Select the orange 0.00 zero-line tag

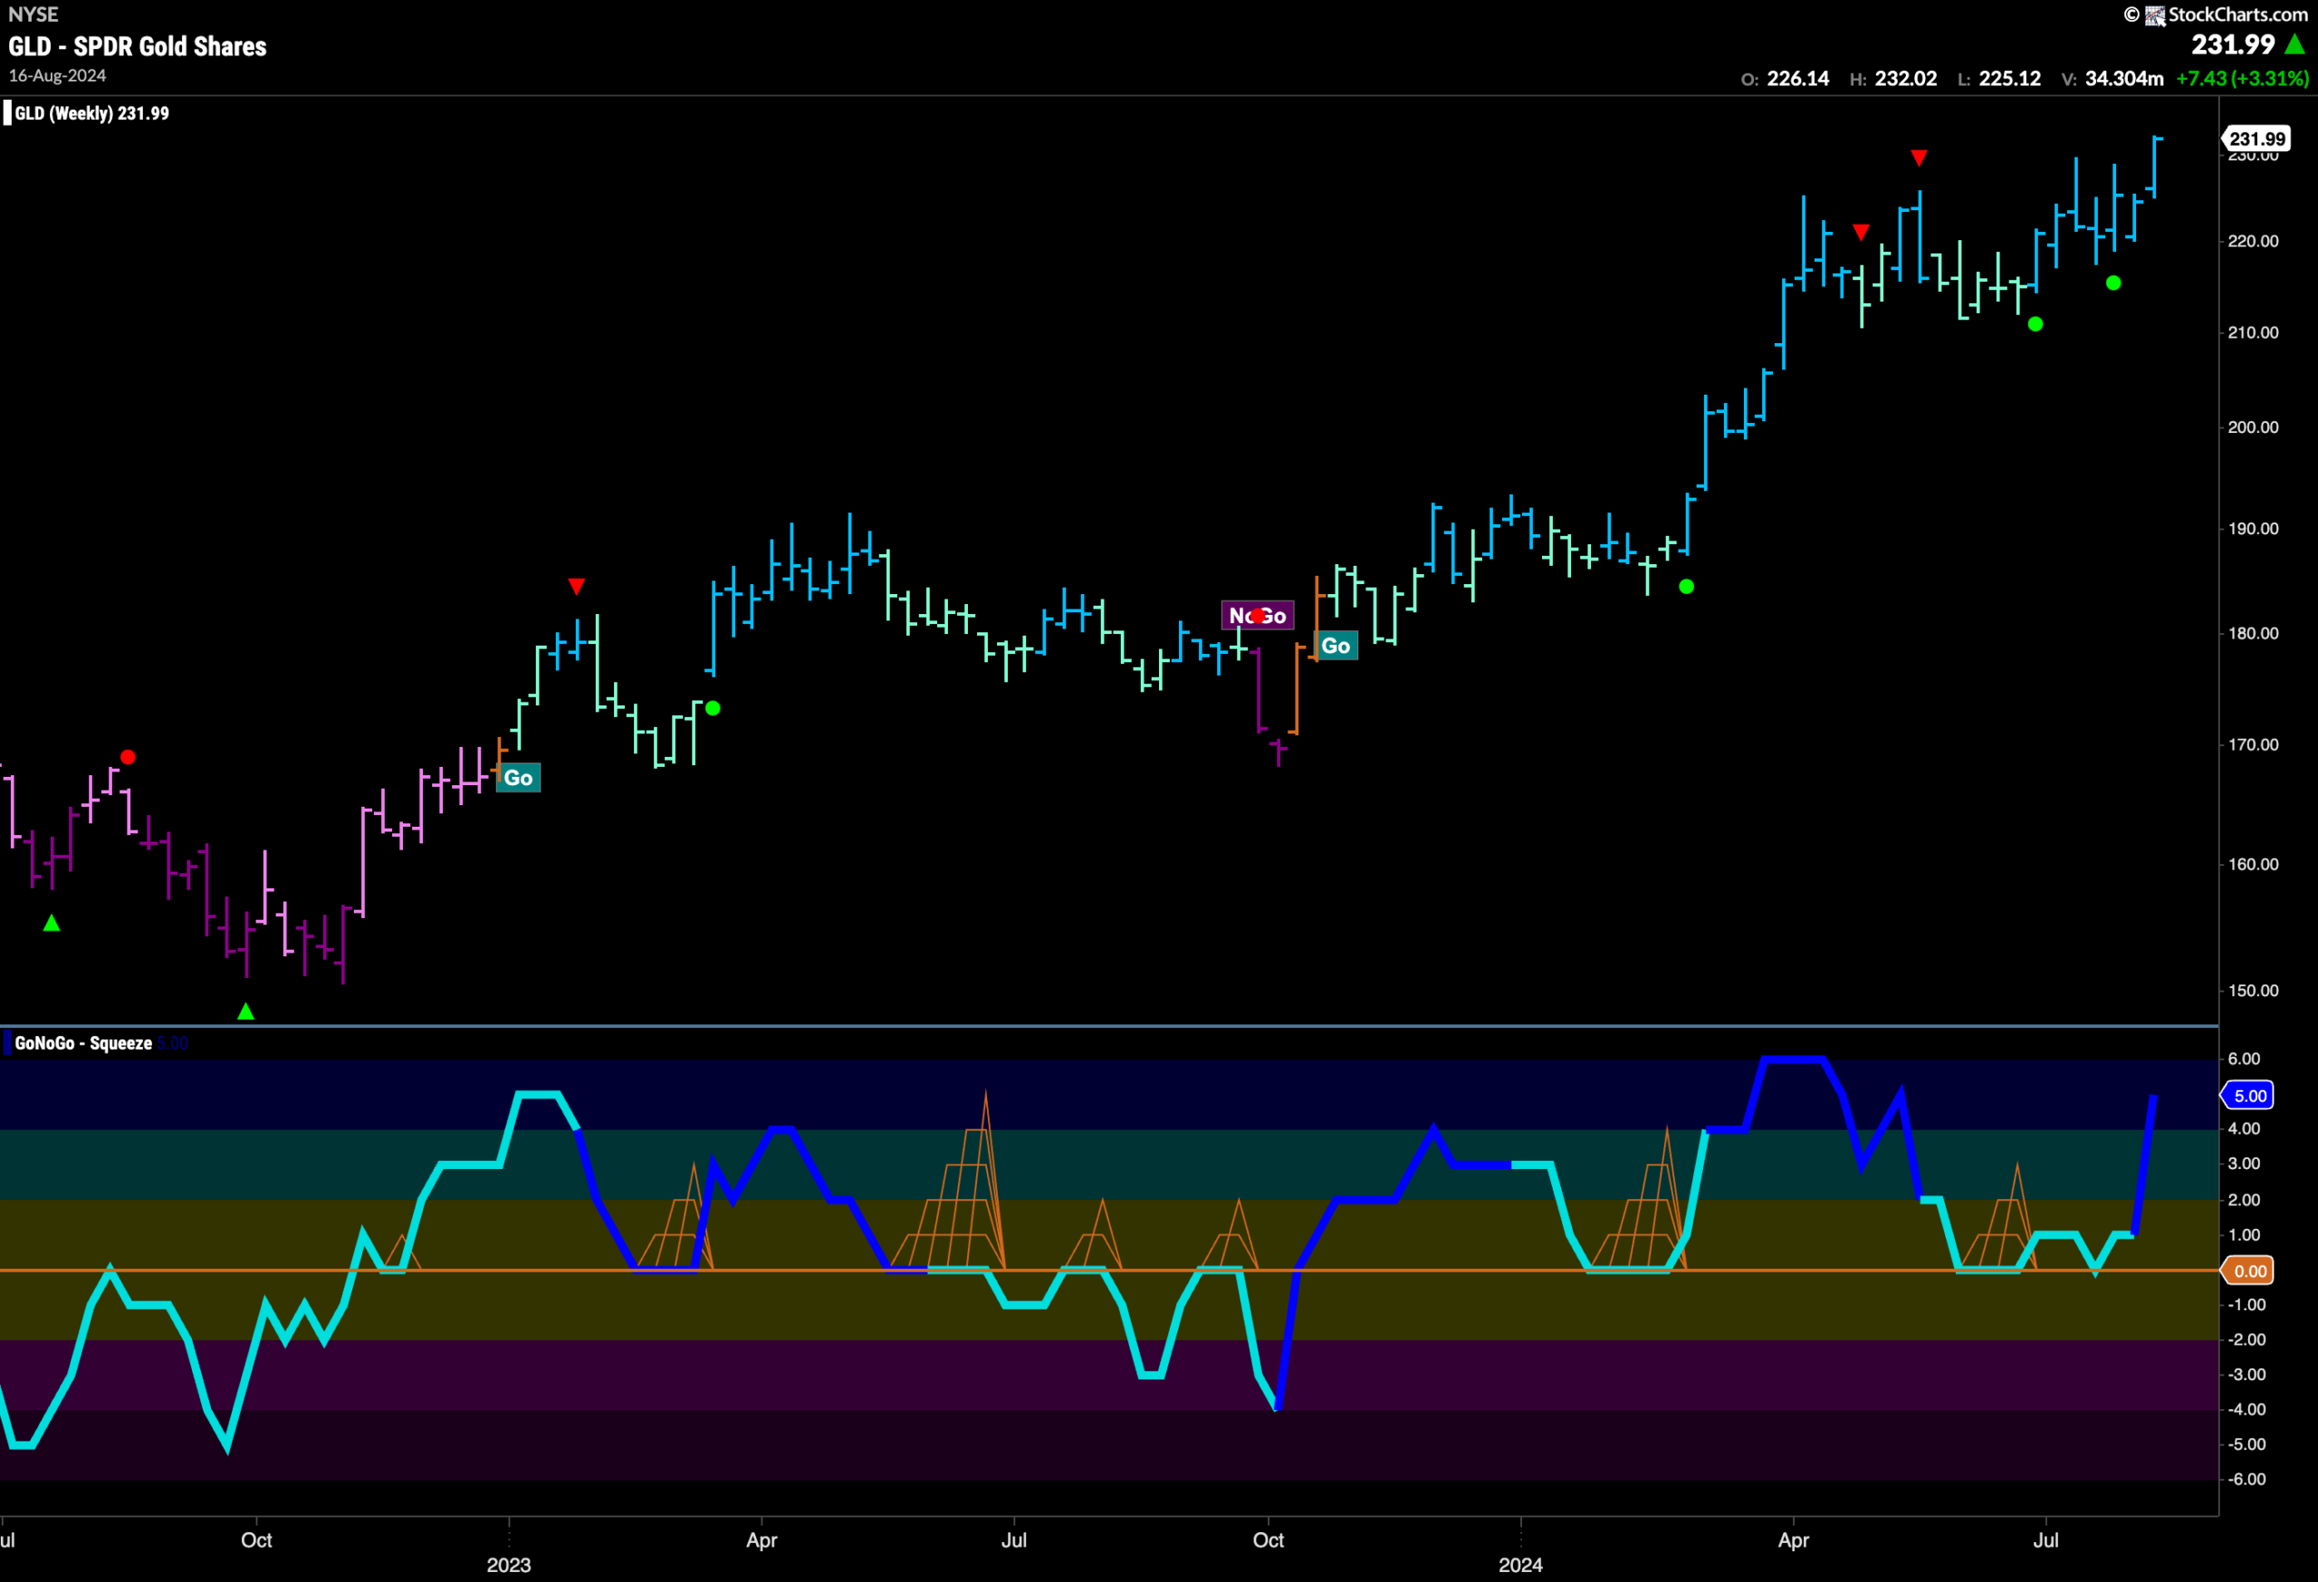coord(2248,1270)
